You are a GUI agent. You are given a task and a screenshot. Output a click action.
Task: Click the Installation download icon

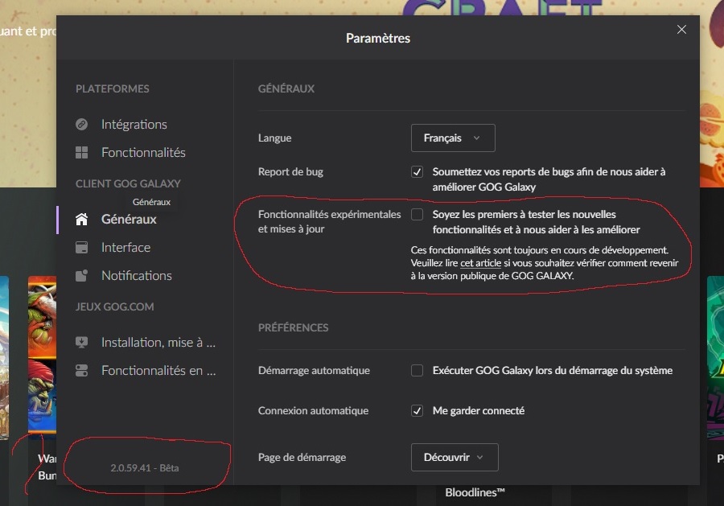coord(82,342)
